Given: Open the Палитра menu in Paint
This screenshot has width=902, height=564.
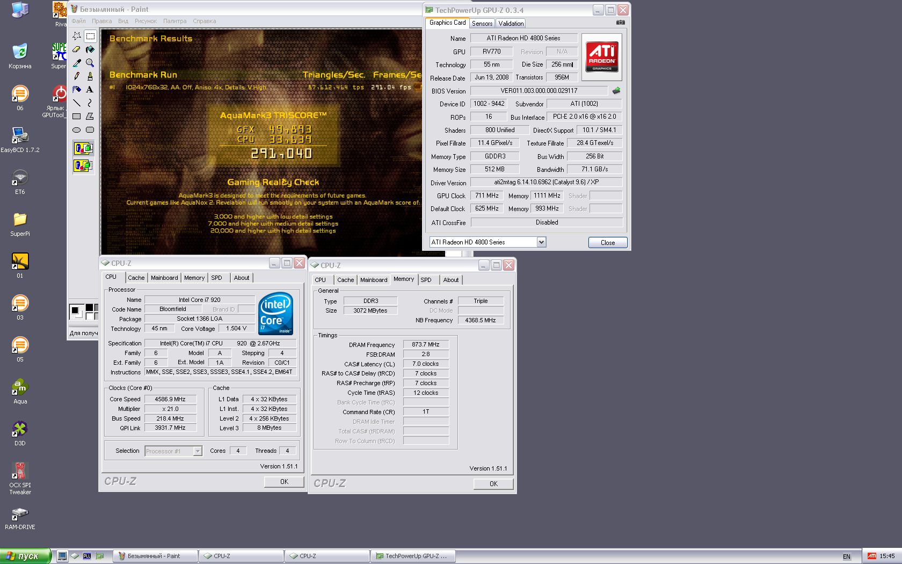Looking at the screenshot, I should tap(174, 21).
